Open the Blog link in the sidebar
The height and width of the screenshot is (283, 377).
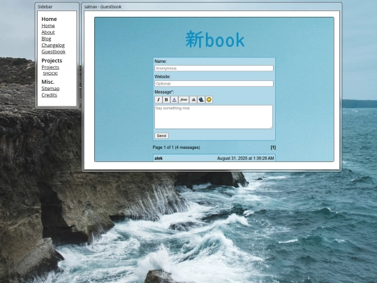coord(46,38)
